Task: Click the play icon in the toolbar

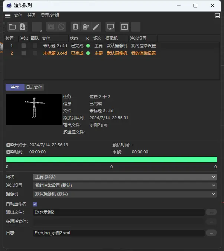Action: (x=124, y=27)
